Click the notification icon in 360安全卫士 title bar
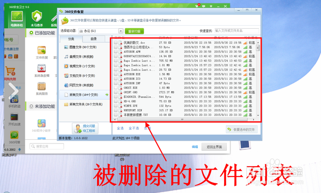This screenshot has height=193, width=321. 197,6
